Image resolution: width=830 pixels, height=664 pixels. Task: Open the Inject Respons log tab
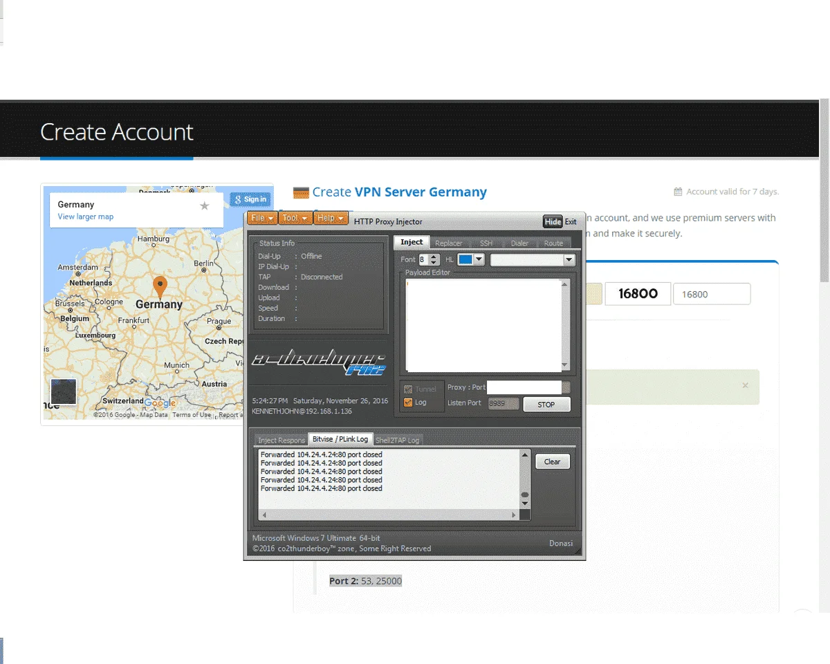(281, 440)
